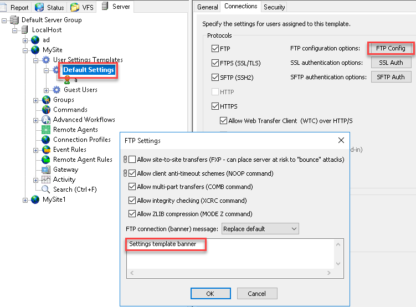Click the Connection Profiles icon
Image resolution: width=416 pixels, height=307 pixels.
(46, 140)
